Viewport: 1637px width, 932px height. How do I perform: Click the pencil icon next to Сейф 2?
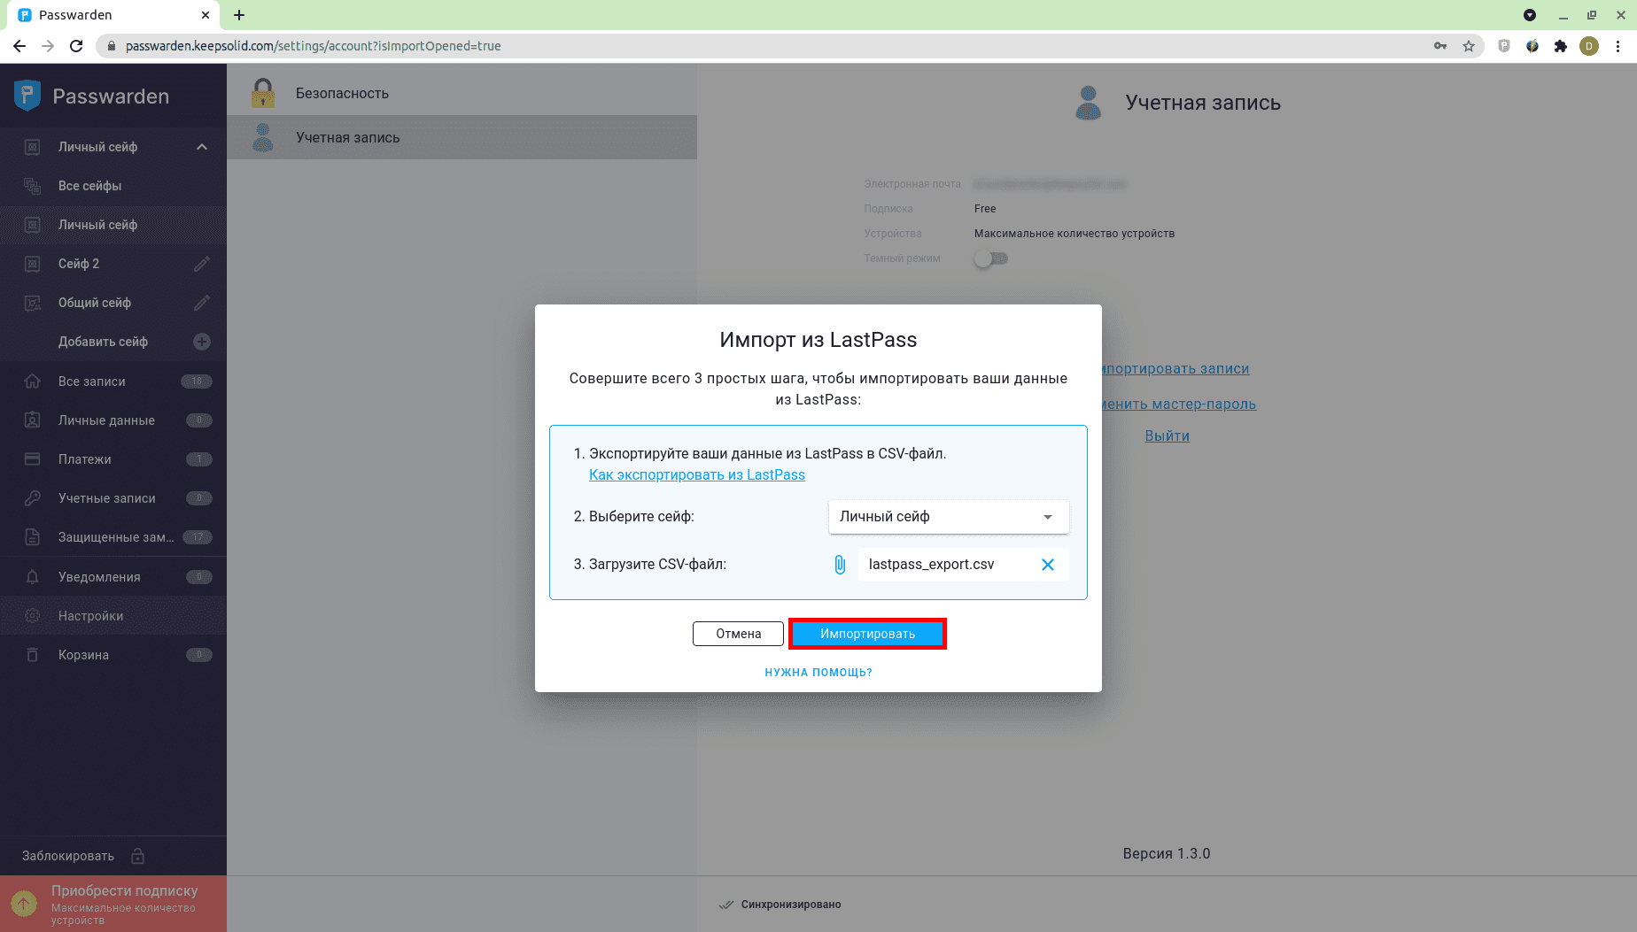pyautogui.click(x=202, y=264)
